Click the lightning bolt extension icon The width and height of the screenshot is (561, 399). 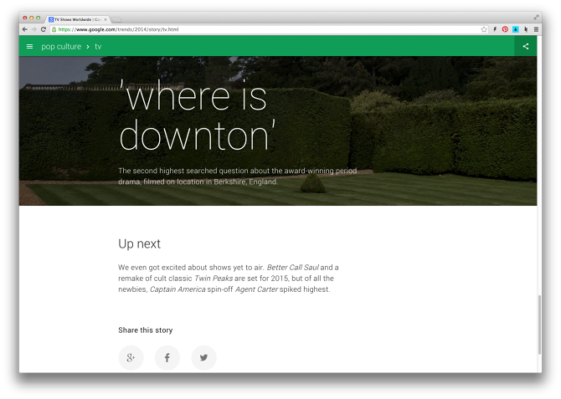pyautogui.click(x=495, y=29)
